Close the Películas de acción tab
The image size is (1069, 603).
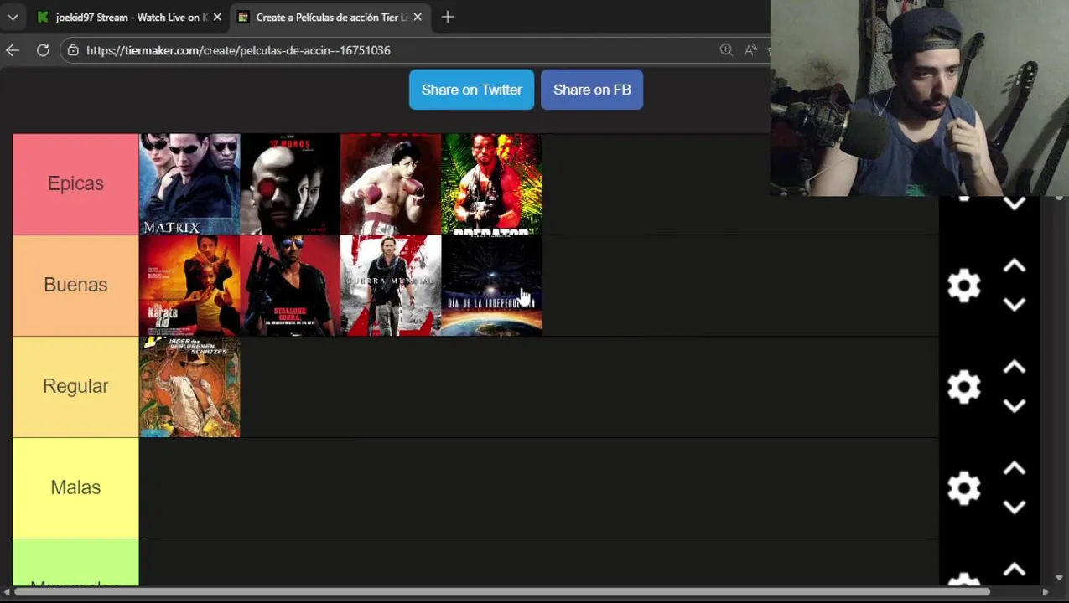[418, 17]
